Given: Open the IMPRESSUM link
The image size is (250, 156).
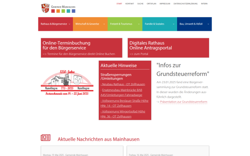Looking at the screenshot, I should (x=165, y=4).
